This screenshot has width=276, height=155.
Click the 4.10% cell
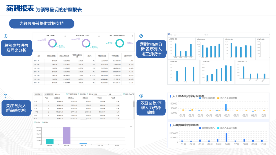click(131, 61)
